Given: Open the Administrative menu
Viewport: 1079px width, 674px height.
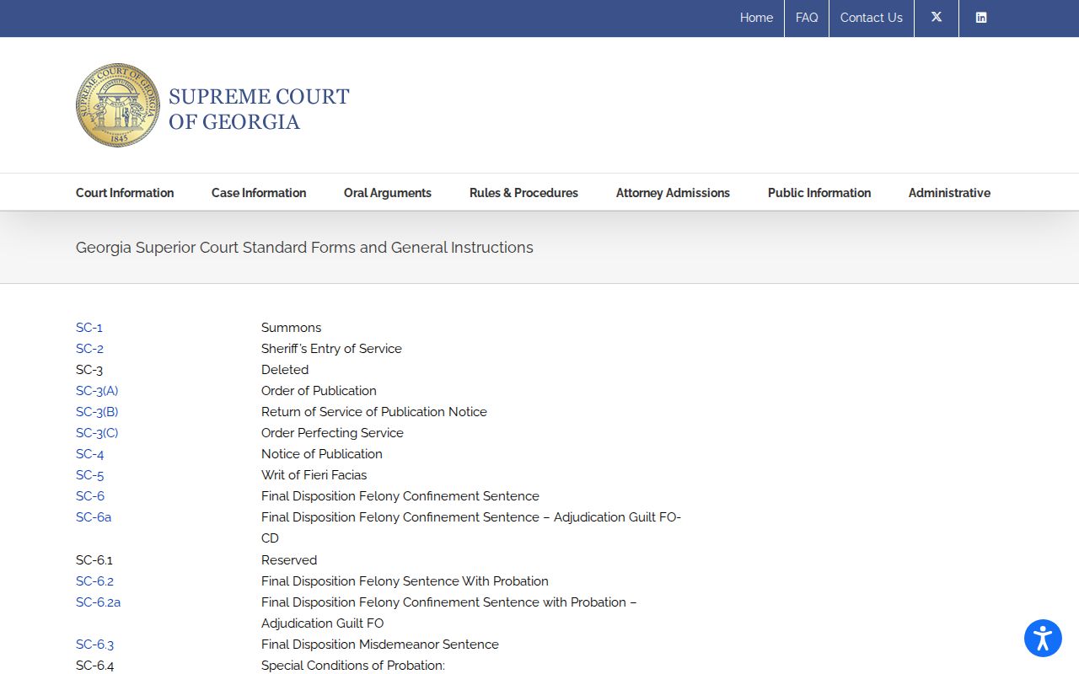Looking at the screenshot, I should point(949,193).
